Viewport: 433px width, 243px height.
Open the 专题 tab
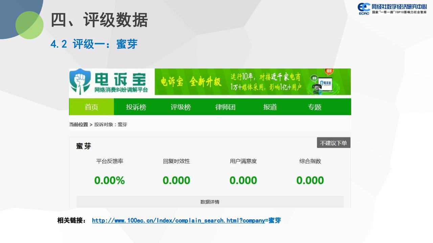coord(315,107)
